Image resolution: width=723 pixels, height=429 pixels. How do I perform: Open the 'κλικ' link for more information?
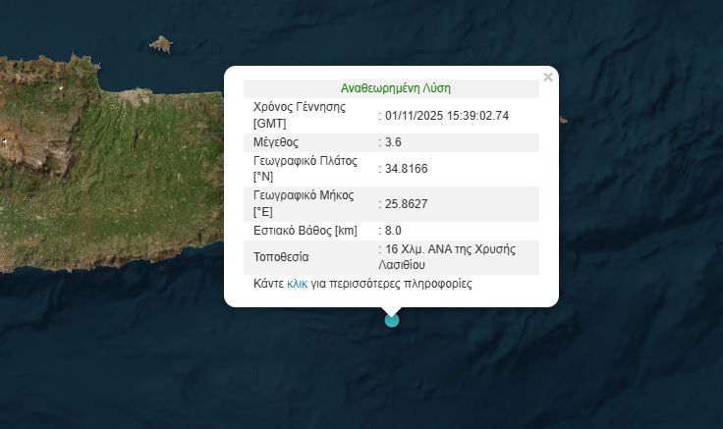coord(297,284)
